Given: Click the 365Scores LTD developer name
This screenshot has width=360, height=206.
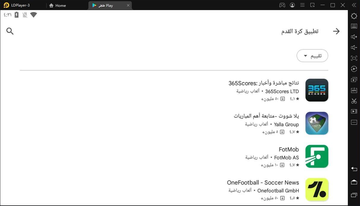Looking at the screenshot, I should click(282, 91).
